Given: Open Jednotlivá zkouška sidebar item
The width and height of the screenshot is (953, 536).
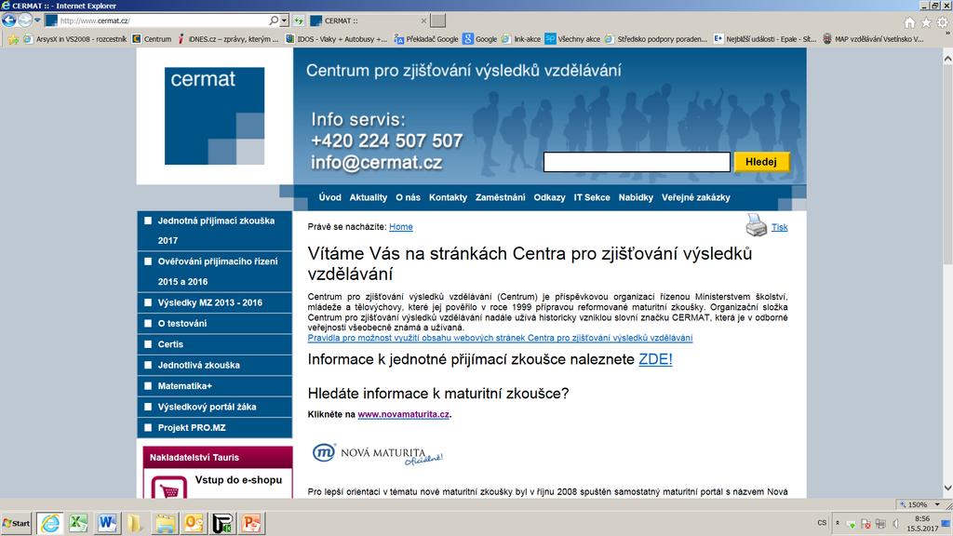Looking at the screenshot, I should tap(215, 365).
